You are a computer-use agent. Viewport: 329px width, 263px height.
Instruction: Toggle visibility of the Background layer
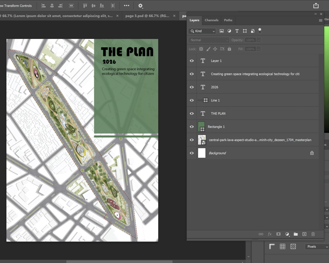click(192, 153)
